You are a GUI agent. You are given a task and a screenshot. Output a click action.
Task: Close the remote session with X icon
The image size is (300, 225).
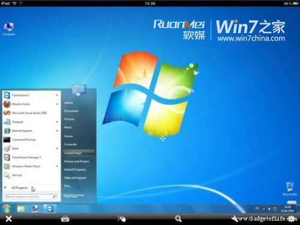(x=8, y=219)
